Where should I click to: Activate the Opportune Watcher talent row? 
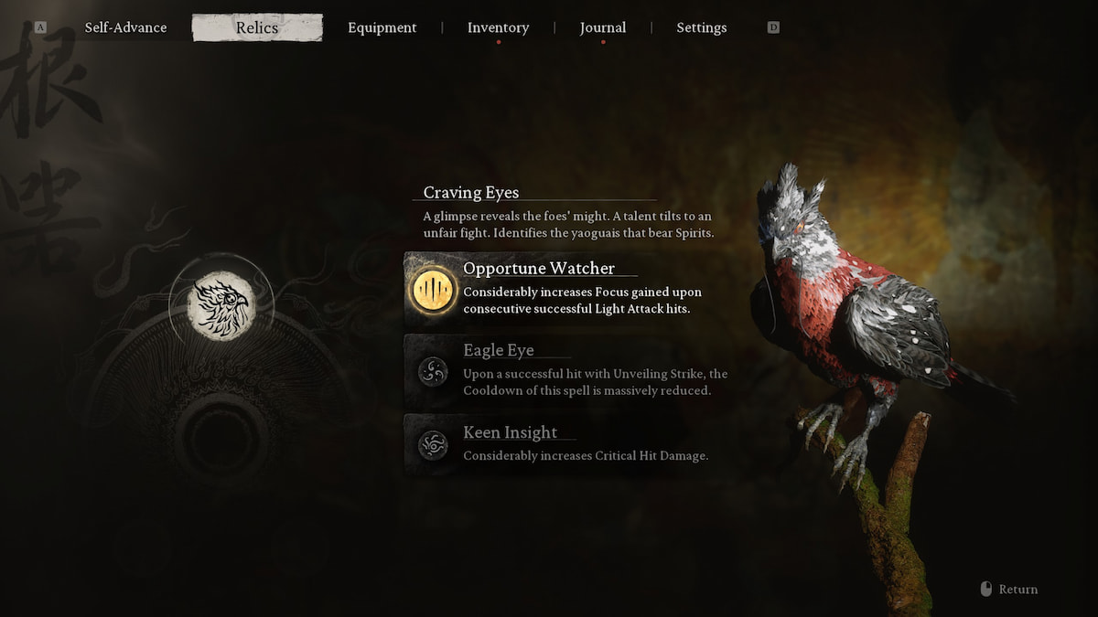[x=567, y=290]
